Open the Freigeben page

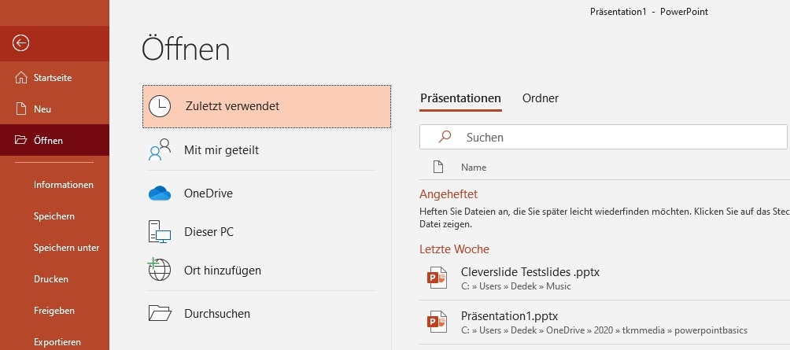(x=54, y=311)
